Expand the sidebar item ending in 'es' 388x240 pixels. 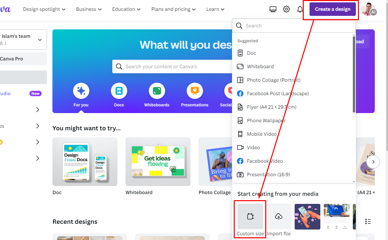pos(38,126)
